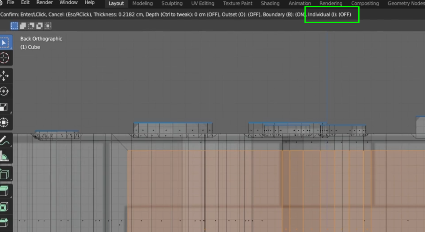Open the File menu
425x232 pixels.
(x=11, y=3)
